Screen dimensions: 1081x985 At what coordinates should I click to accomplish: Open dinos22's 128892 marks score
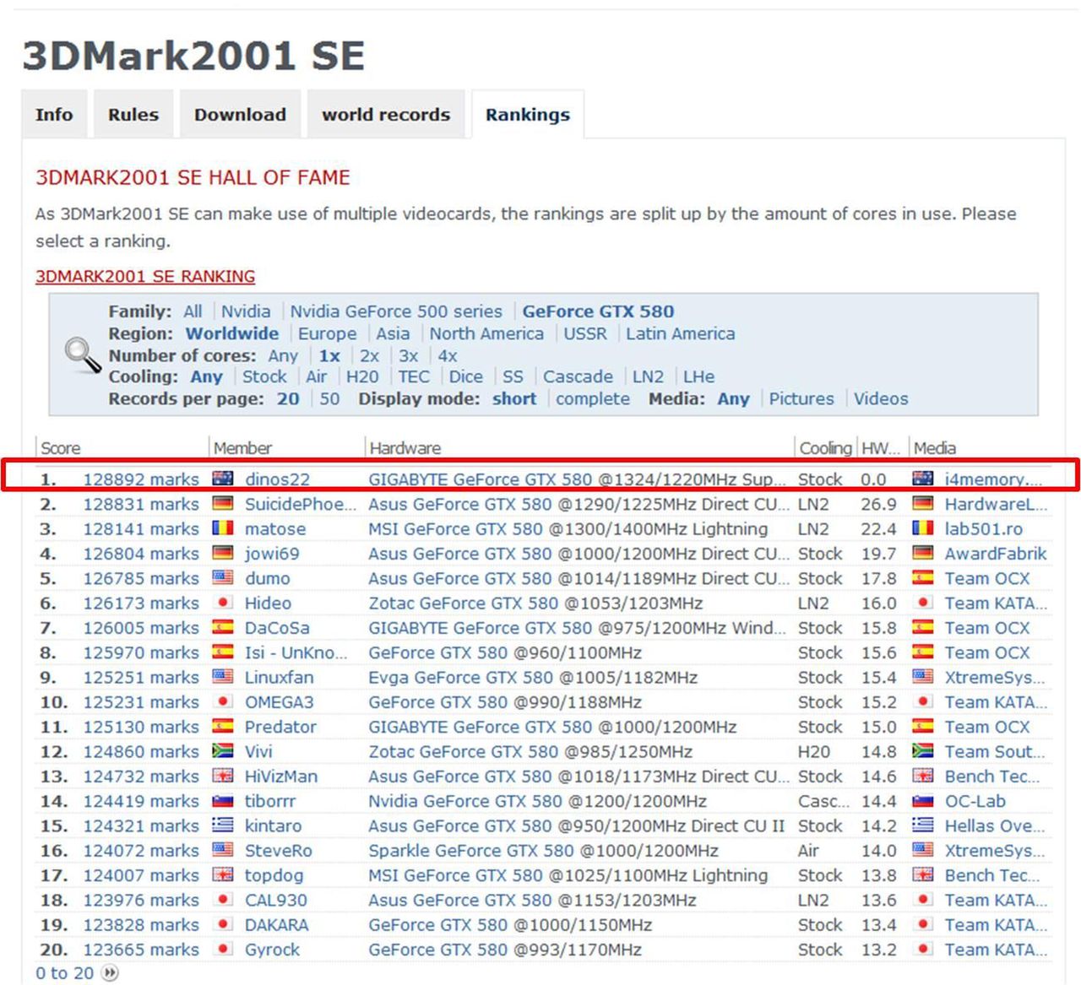141,479
